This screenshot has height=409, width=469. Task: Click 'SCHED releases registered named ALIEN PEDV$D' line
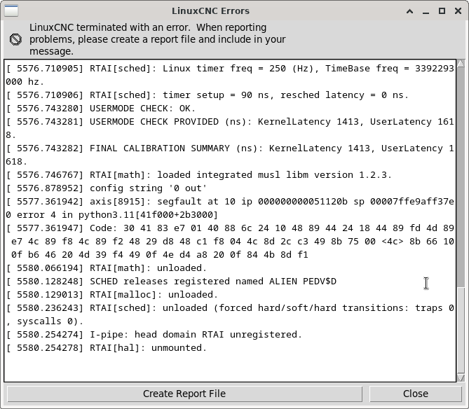pos(171,282)
